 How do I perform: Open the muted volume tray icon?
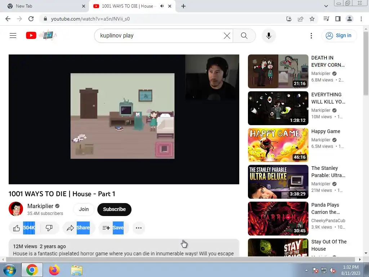point(333,270)
